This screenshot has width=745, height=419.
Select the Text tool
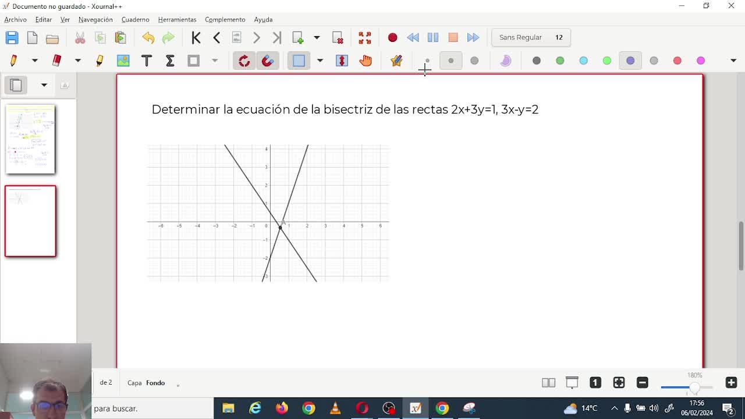[x=147, y=61]
